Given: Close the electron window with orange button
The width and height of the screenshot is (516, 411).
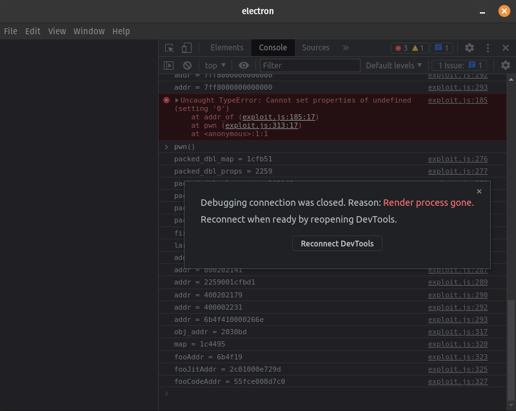Looking at the screenshot, I should tap(504, 11).
